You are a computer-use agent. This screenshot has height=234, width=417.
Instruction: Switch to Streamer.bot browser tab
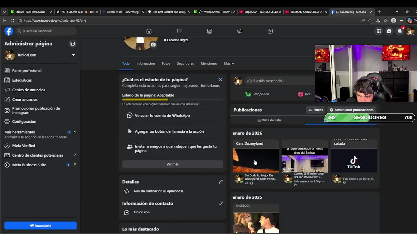click(122, 12)
